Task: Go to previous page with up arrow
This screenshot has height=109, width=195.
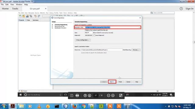Action: point(85,95)
